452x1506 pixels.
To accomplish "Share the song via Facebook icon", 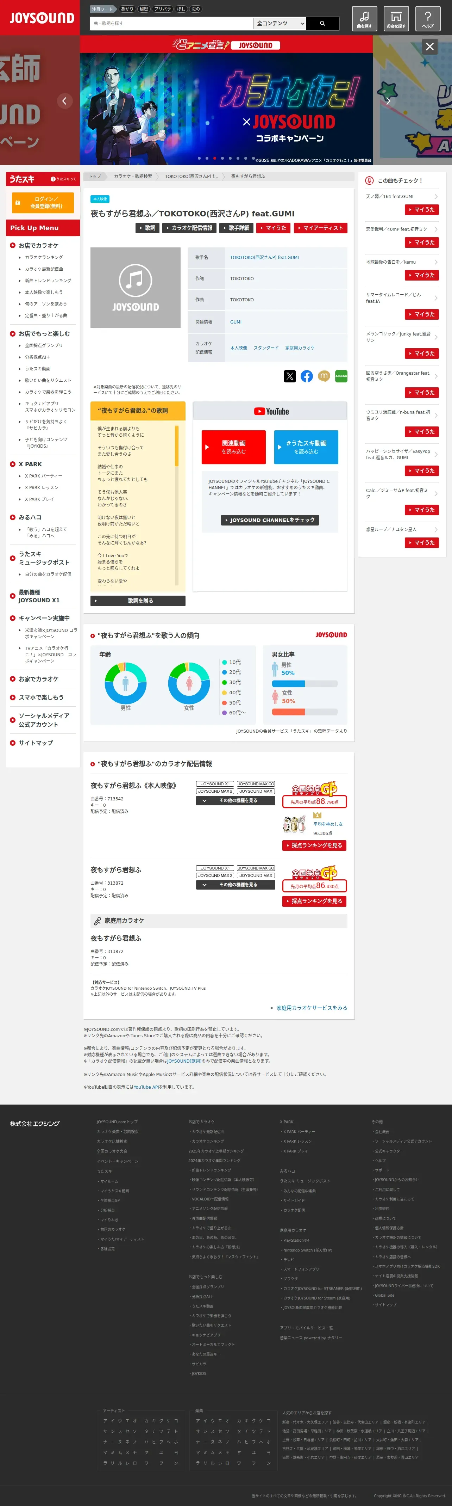I will [307, 376].
